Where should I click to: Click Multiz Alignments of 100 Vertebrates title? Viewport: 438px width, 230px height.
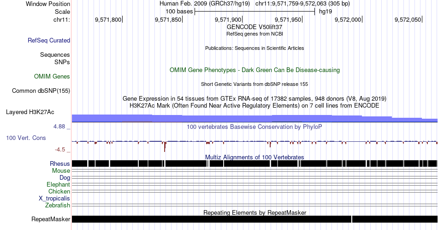(x=255, y=157)
